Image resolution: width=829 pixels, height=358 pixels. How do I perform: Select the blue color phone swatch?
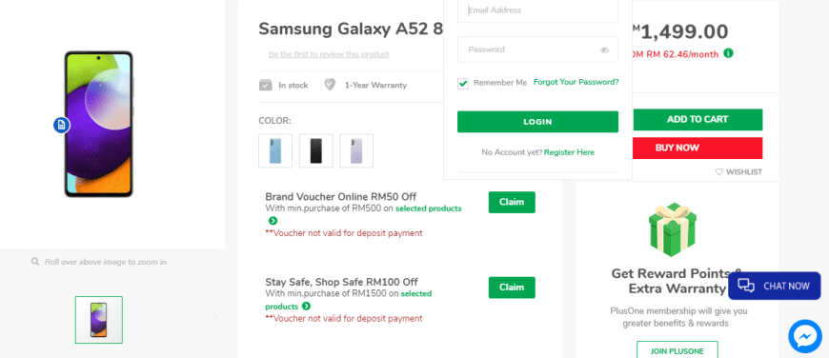275,151
